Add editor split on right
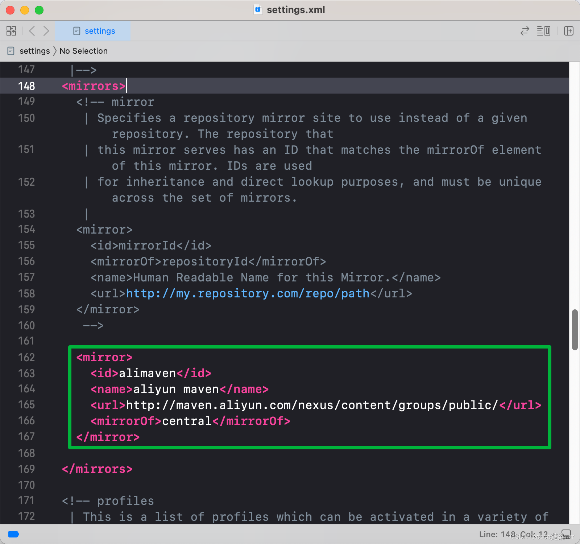This screenshot has width=580, height=544. coord(569,31)
